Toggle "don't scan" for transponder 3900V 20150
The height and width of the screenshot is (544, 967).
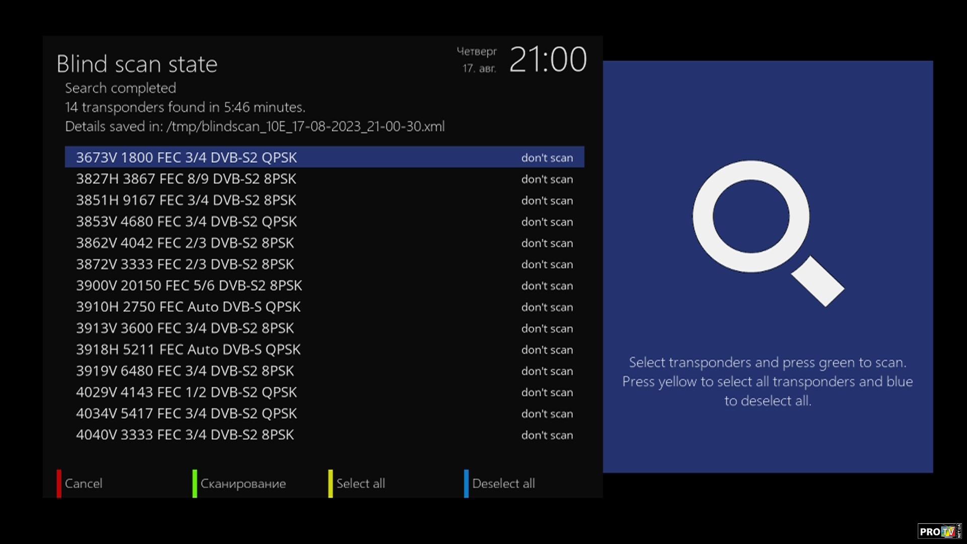pos(546,286)
